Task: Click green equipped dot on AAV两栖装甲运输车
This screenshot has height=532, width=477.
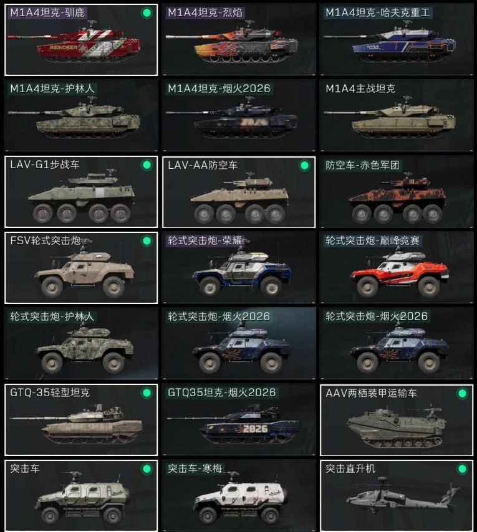Action: click(x=462, y=394)
